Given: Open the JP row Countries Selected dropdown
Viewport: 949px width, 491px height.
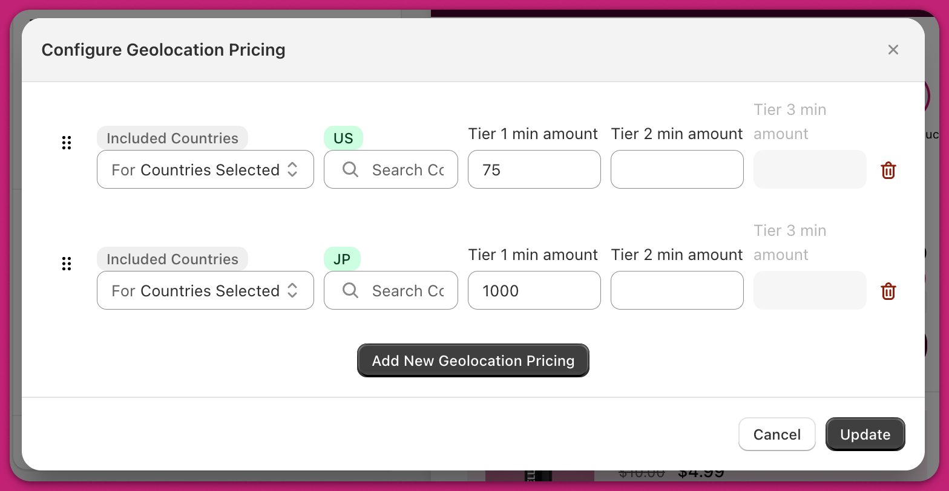Looking at the screenshot, I should pyautogui.click(x=205, y=291).
